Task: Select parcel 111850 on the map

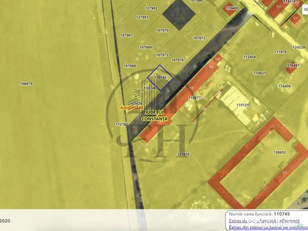Action: point(183,154)
